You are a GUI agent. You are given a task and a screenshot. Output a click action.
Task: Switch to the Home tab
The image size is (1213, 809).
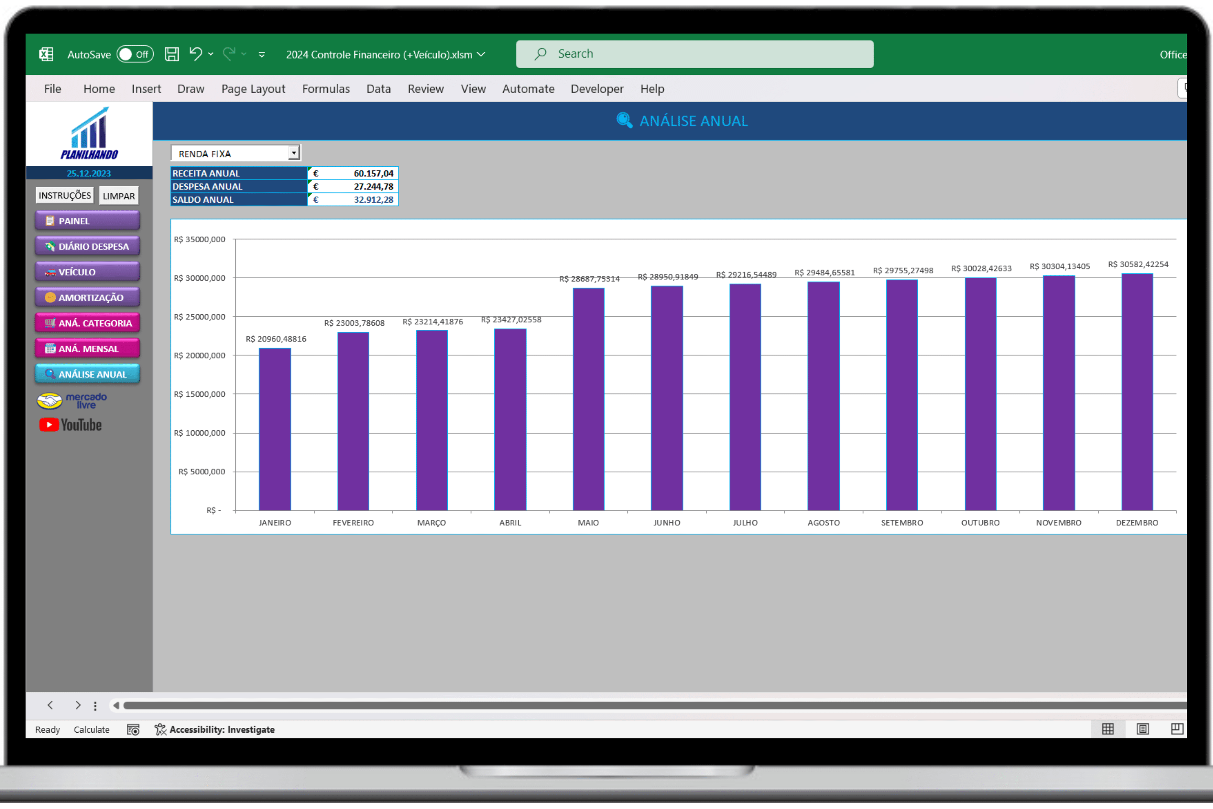coord(99,89)
